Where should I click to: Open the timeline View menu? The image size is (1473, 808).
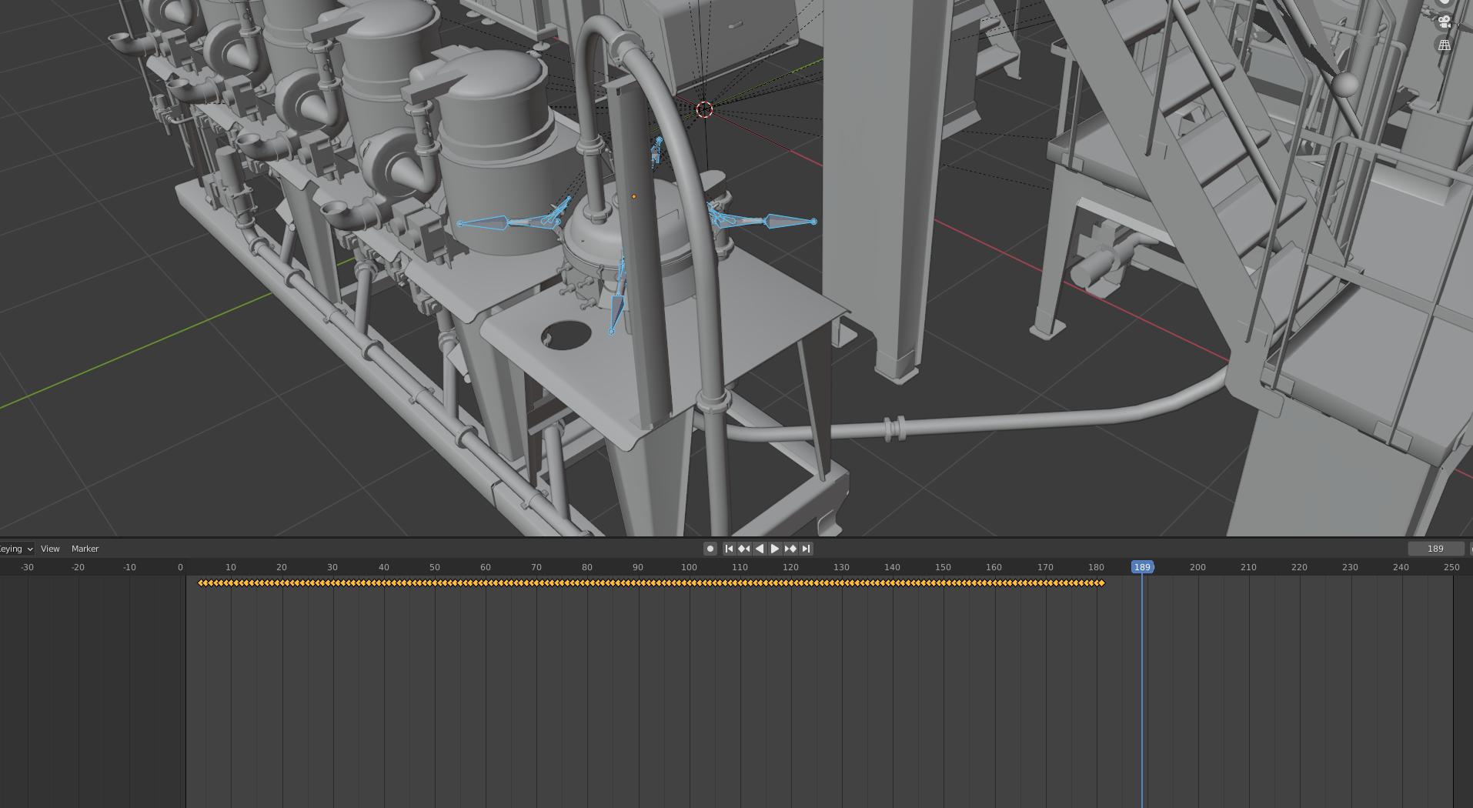tap(50, 549)
